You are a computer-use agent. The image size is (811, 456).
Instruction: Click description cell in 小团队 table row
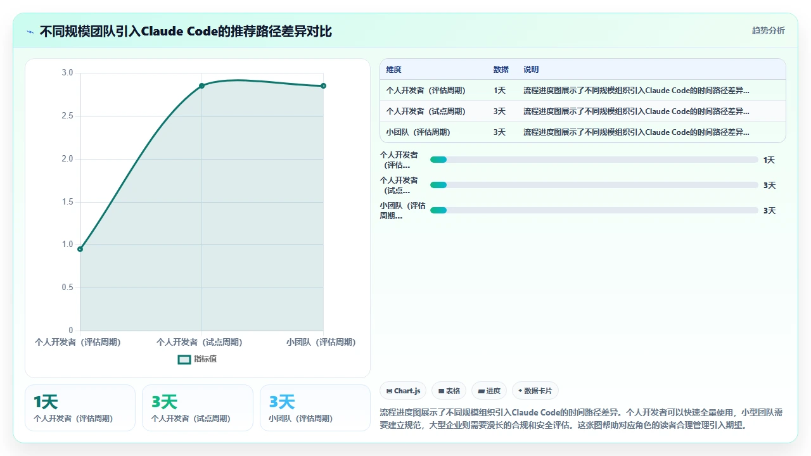(636, 132)
